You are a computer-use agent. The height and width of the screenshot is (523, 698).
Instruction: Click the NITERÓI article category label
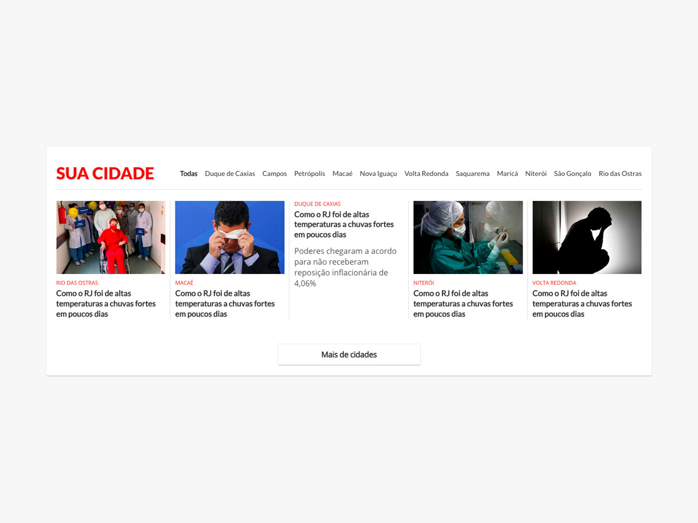423,283
